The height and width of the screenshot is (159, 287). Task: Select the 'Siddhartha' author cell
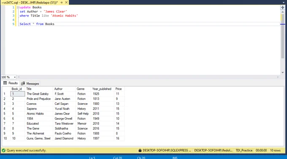pos(64,129)
